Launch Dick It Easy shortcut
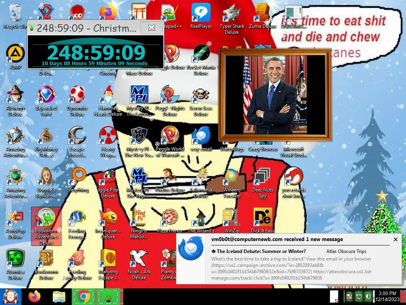The height and width of the screenshot is (305, 406). [262, 220]
